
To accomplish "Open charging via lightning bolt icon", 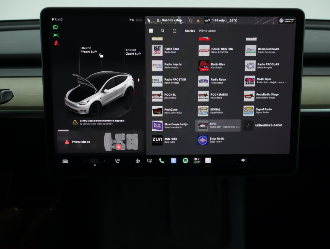I will [139, 80].
